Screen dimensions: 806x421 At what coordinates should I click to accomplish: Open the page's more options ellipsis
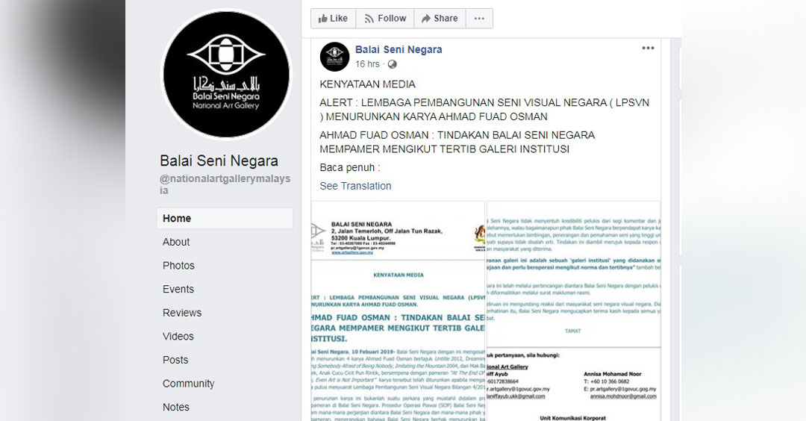479,19
